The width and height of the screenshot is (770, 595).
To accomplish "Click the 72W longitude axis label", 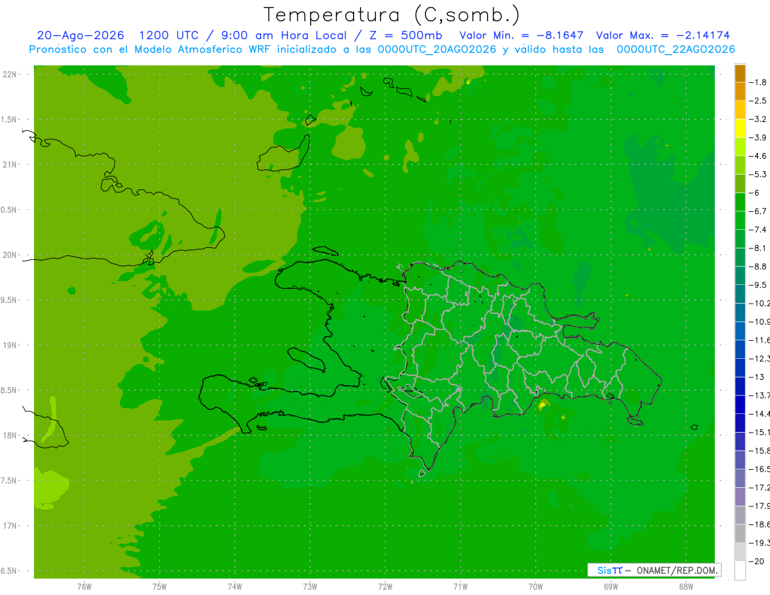I will tap(385, 587).
